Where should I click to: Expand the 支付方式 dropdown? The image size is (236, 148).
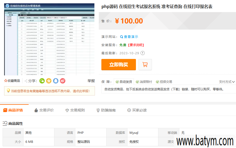[227, 82]
